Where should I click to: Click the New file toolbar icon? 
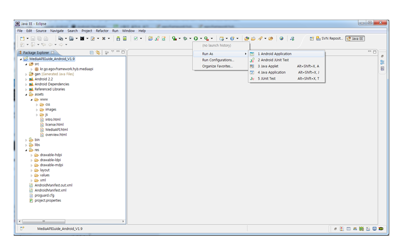coord(22,38)
